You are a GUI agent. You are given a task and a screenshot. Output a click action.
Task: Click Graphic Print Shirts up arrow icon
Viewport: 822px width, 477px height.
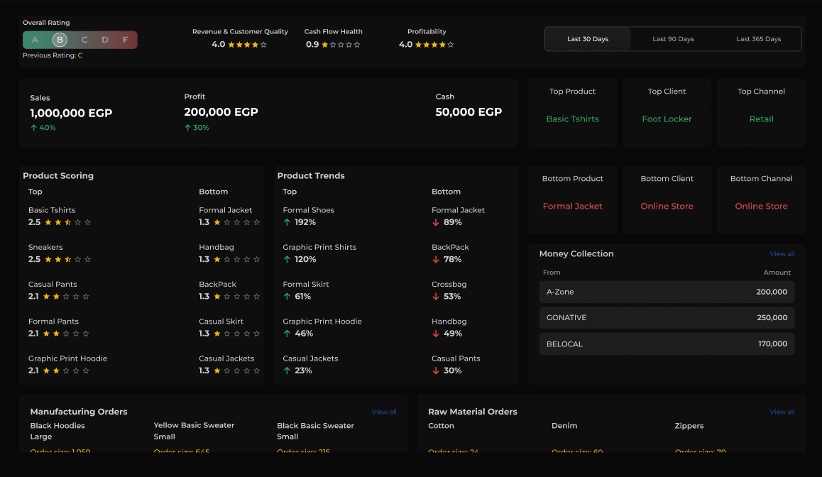[x=287, y=260]
